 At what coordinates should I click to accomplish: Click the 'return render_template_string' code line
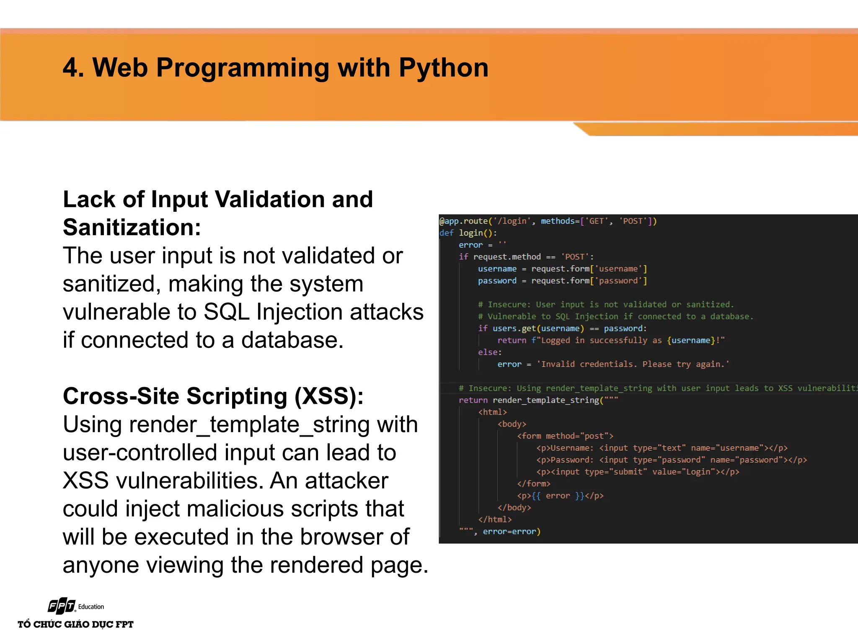coord(538,400)
